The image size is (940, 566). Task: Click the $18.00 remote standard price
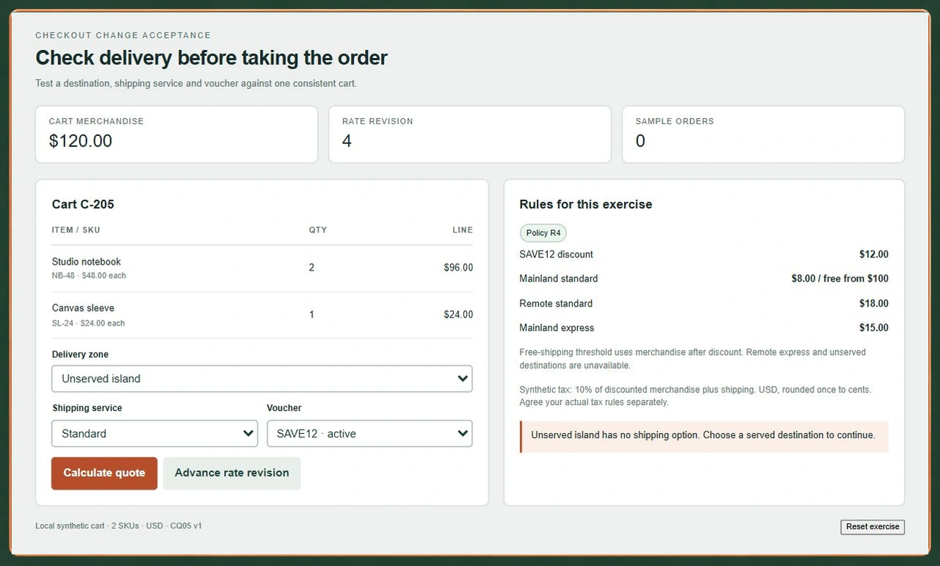[x=874, y=304]
